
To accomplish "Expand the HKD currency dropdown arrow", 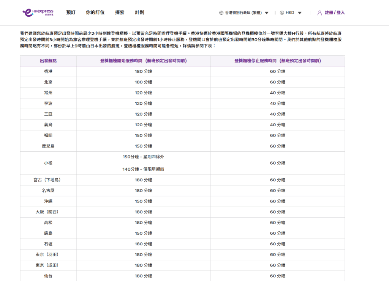I will click(x=300, y=13).
